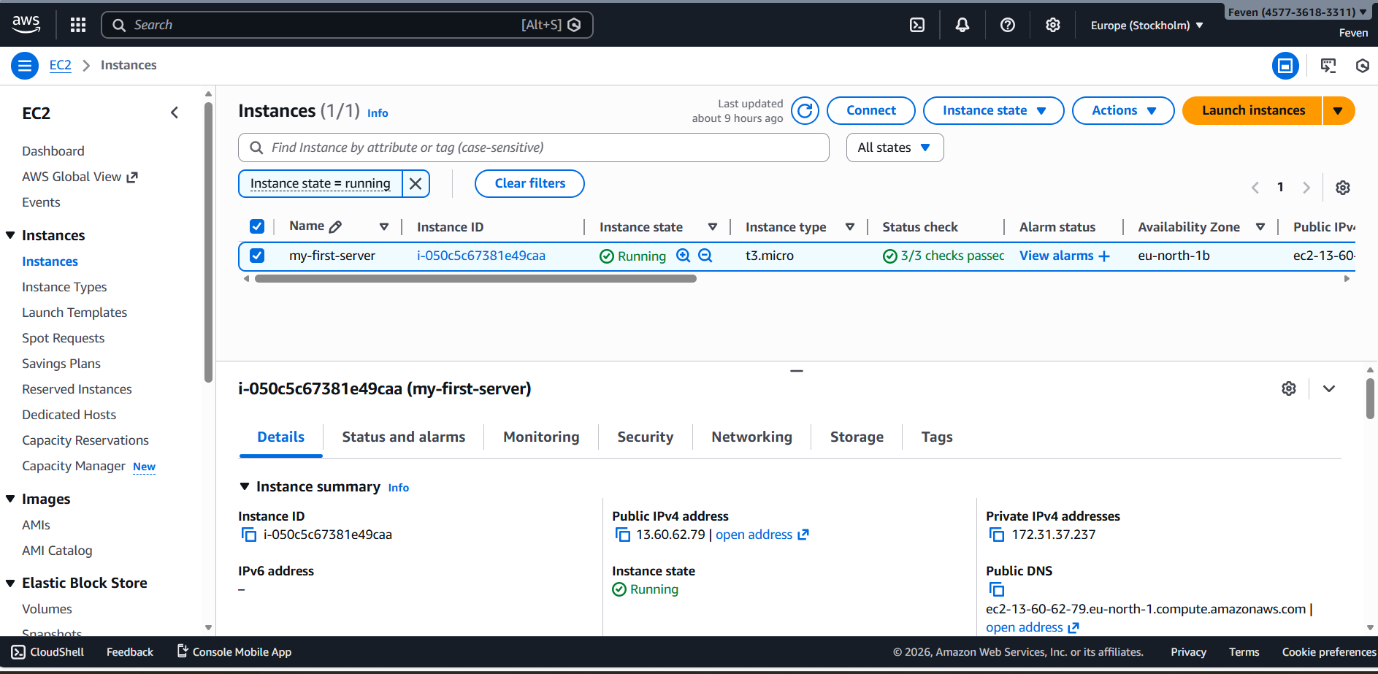The image size is (1378, 674).
Task: Open the All states filter dropdown
Action: point(895,148)
